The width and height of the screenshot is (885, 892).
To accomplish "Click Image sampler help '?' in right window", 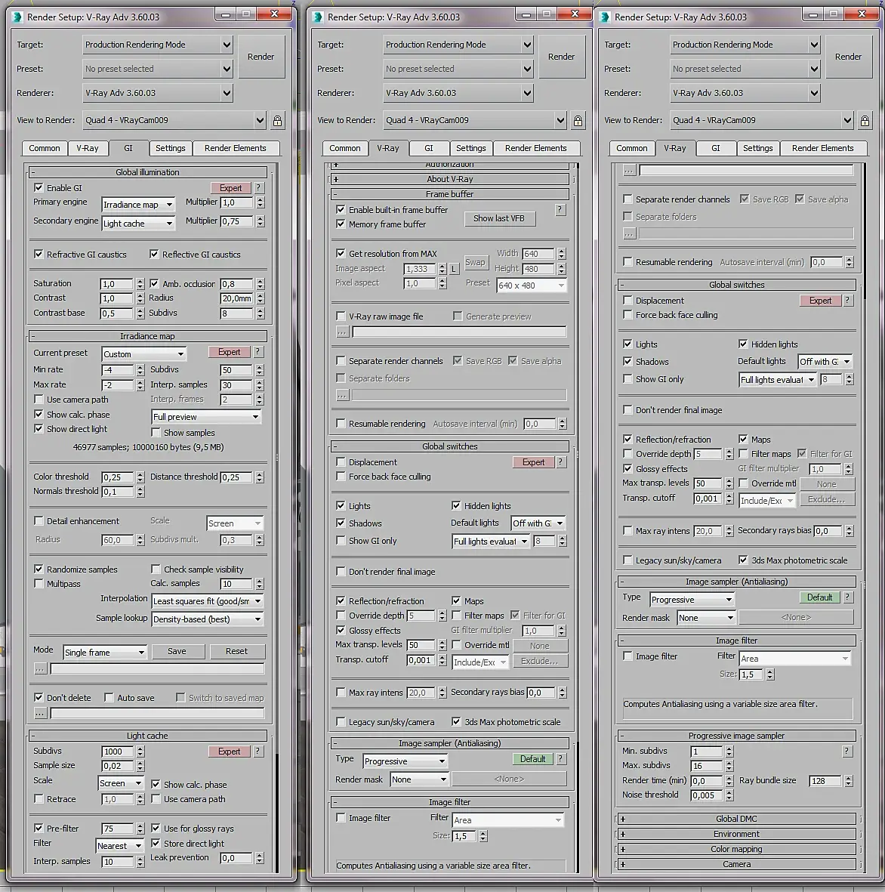I will pyautogui.click(x=847, y=597).
